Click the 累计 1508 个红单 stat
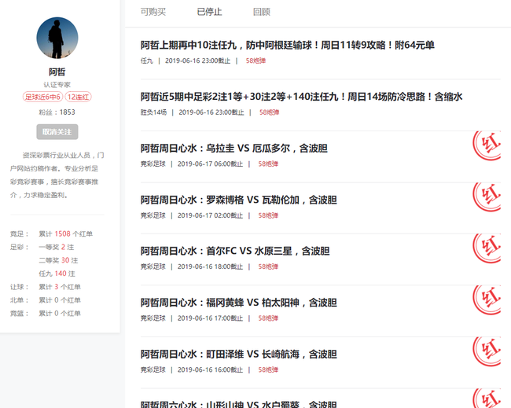Viewport: 511px width, 408px height. pyautogui.click(x=65, y=233)
